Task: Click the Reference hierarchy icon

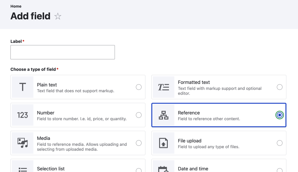Action: pos(164,115)
